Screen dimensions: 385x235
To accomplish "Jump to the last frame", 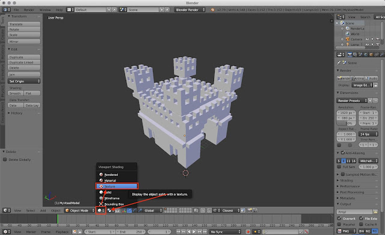I will (205, 231).
